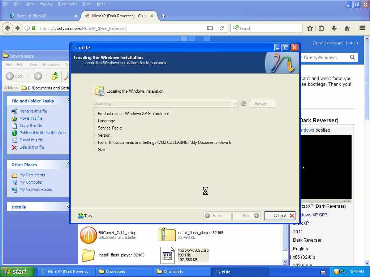Toggle Firefox reader view icon

pos(210,28)
